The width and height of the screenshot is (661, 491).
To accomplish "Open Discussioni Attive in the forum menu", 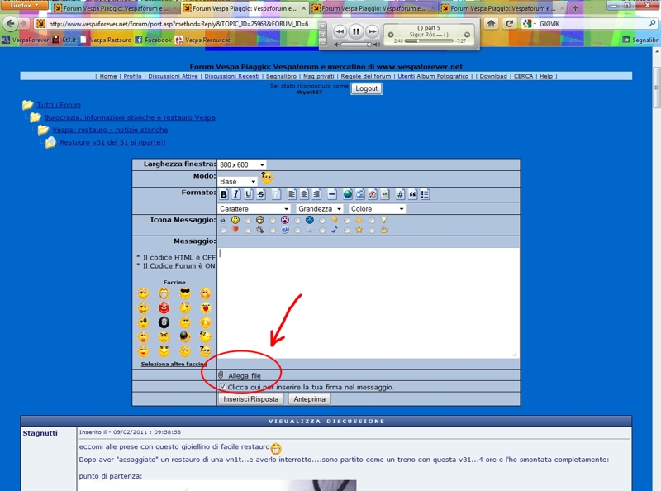I will 173,76.
